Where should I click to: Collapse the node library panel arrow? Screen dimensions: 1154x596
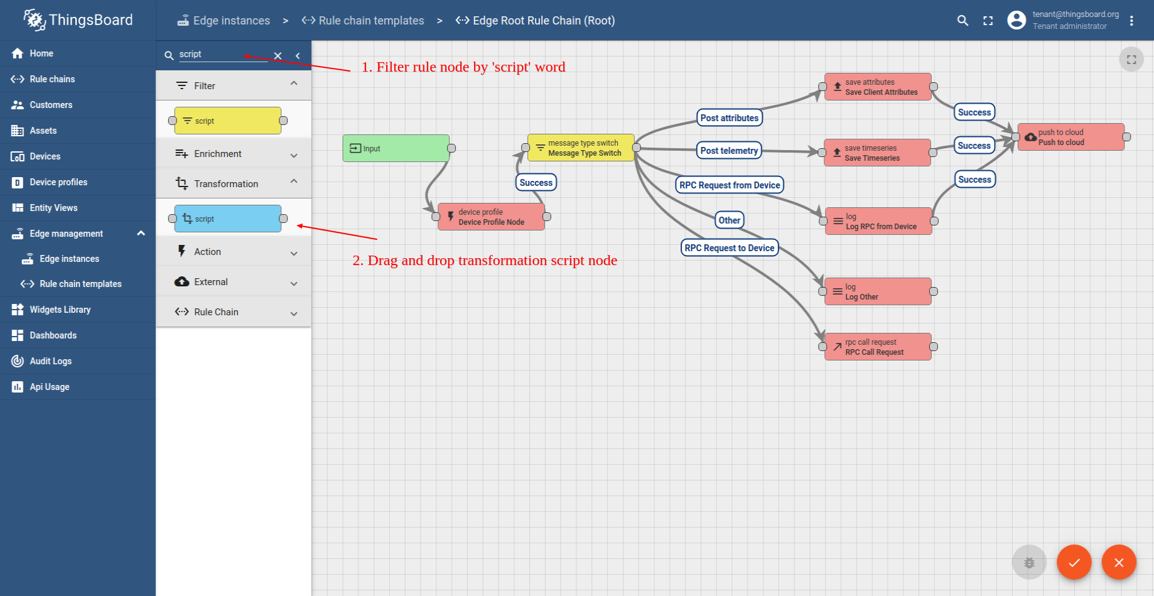pos(298,56)
